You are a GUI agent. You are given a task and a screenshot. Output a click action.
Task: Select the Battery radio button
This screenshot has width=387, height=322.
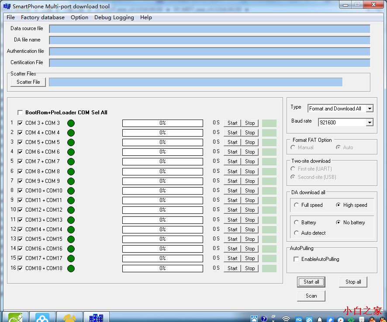pyautogui.click(x=297, y=223)
